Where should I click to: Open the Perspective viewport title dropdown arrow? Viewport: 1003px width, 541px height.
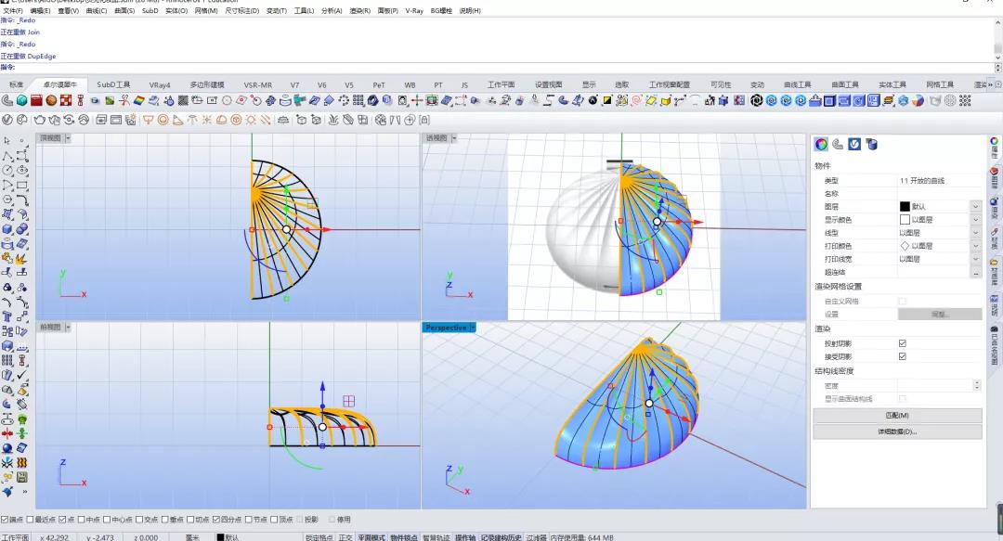point(473,328)
